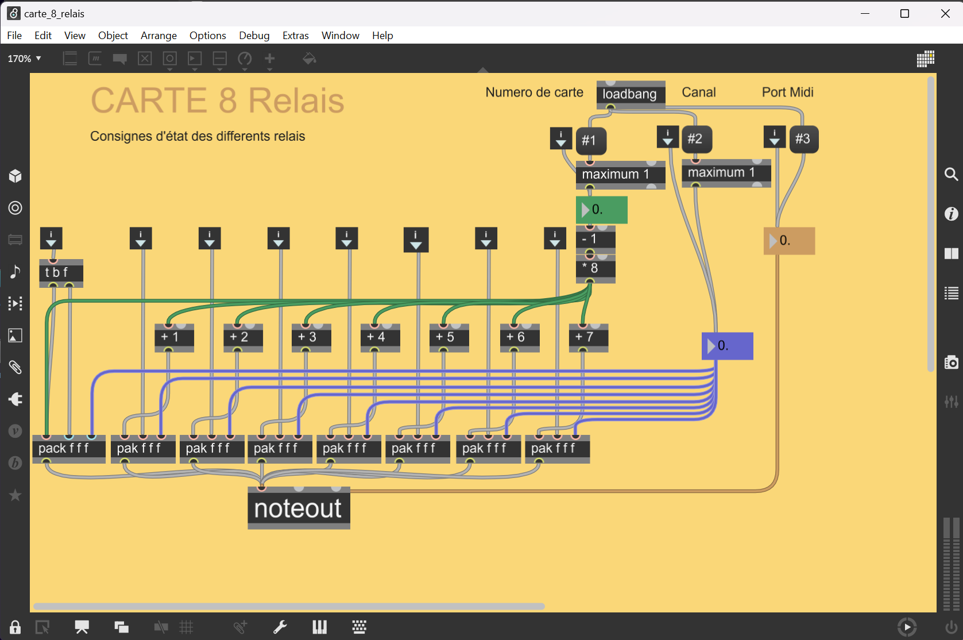
Task: Click the orange number box triangle
Action: point(772,241)
